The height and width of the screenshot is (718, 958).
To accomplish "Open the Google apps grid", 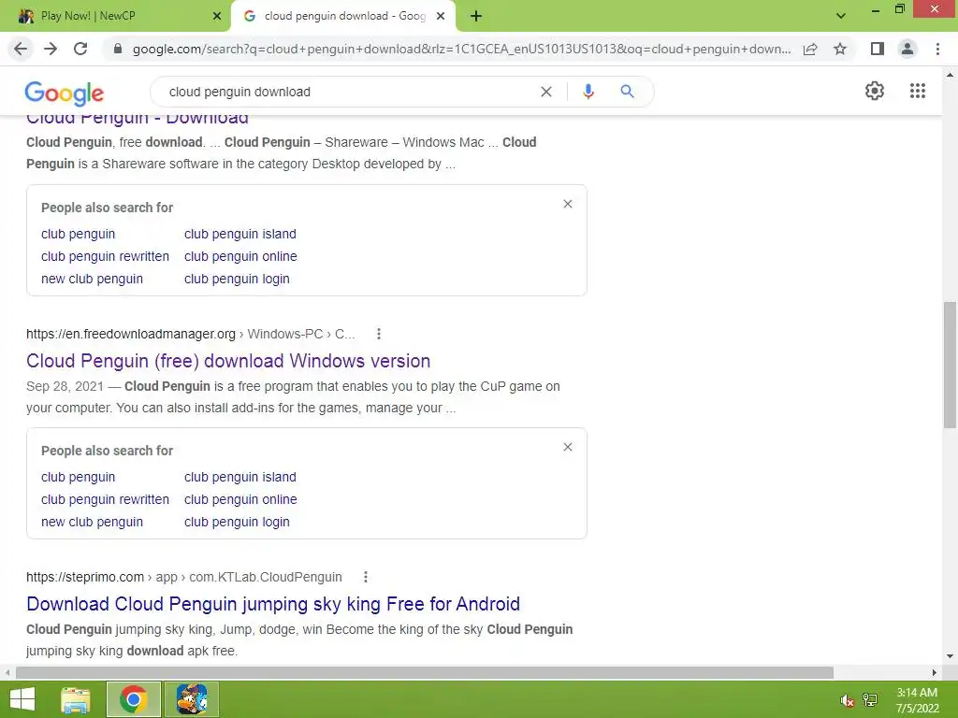I will pos(917,91).
